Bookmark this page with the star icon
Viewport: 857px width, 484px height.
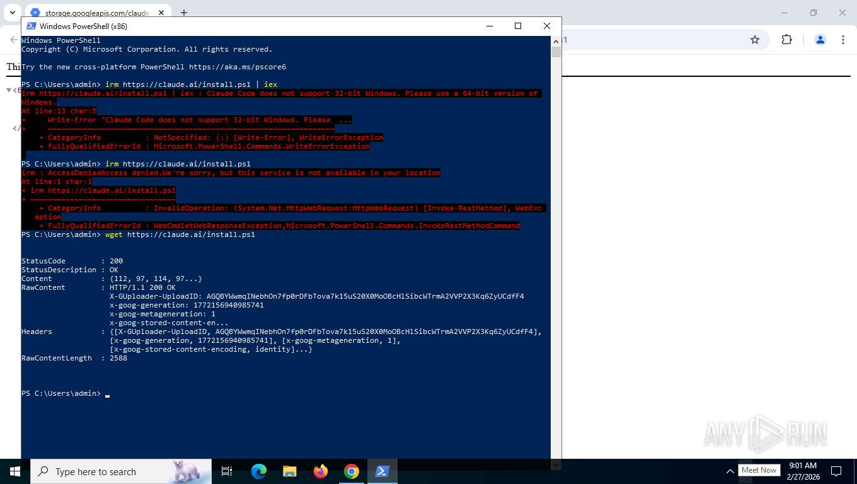coord(755,39)
